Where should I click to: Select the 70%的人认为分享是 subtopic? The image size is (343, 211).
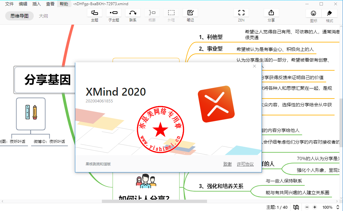pos(318,158)
